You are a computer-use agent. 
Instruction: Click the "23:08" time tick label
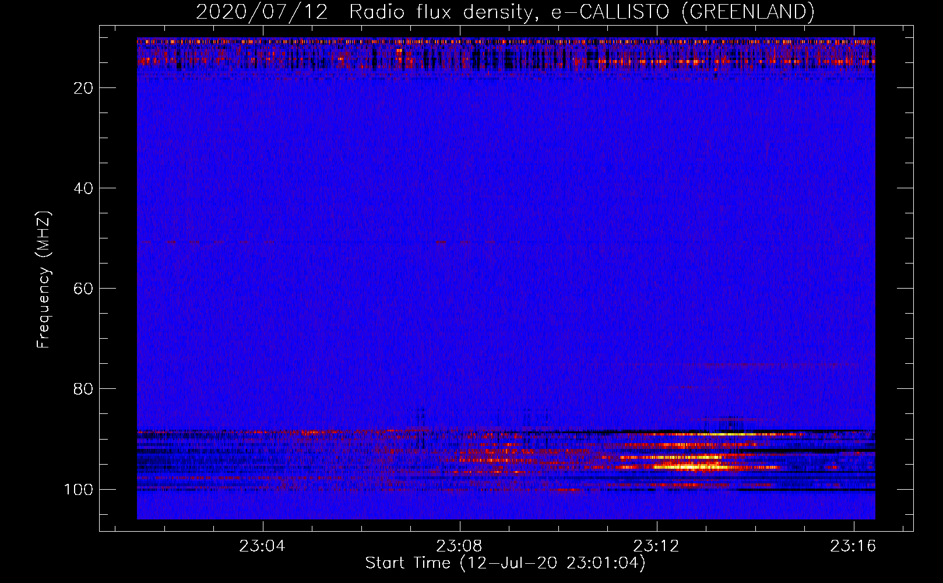pyautogui.click(x=459, y=546)
